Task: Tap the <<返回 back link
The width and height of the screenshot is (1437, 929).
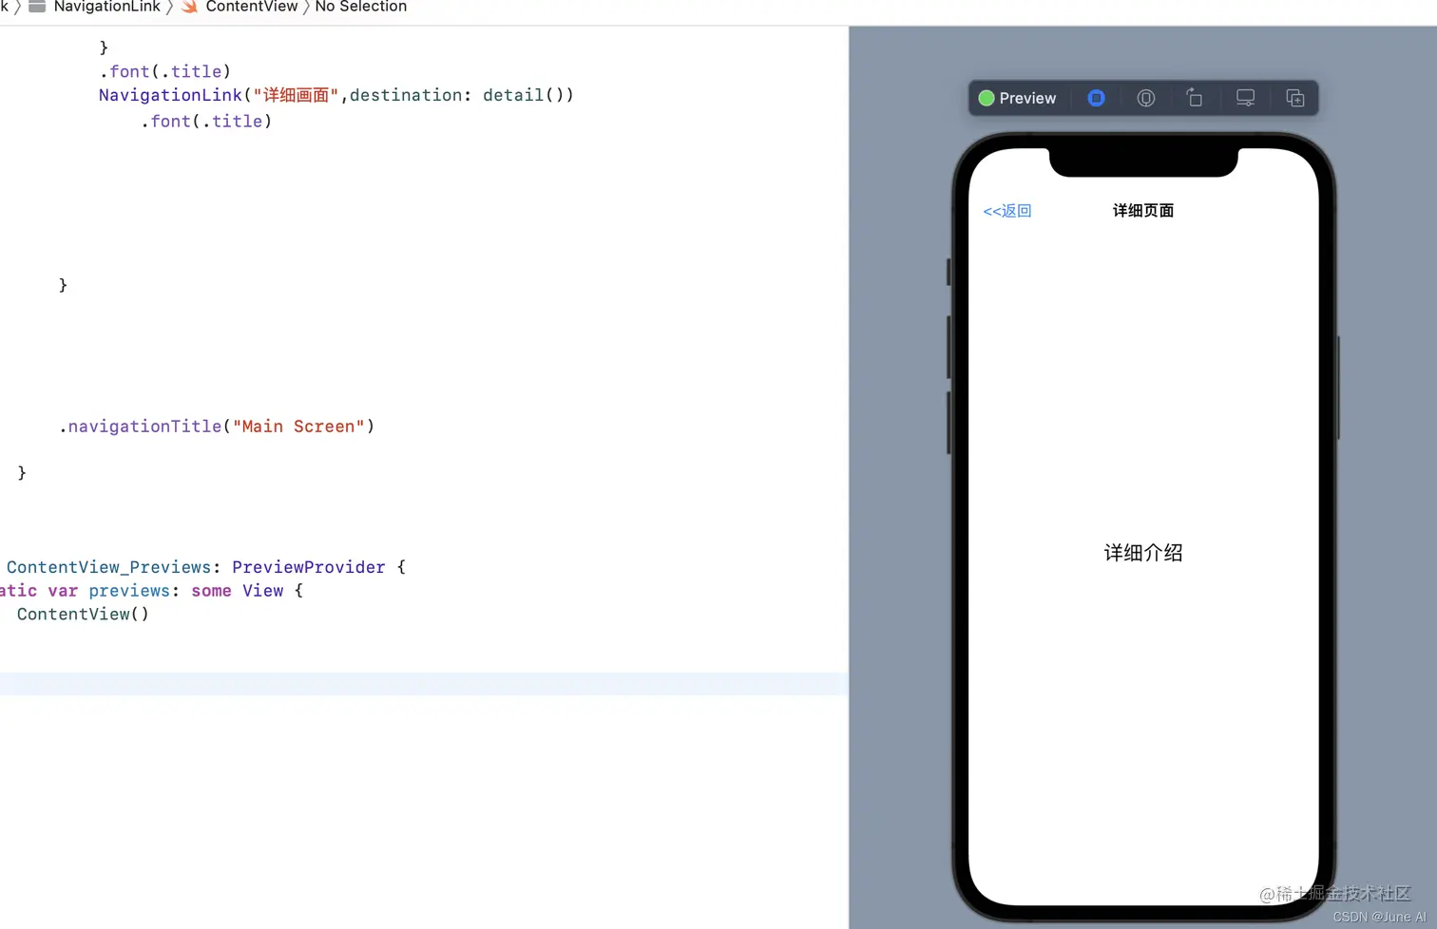Action: (1007, 211)
